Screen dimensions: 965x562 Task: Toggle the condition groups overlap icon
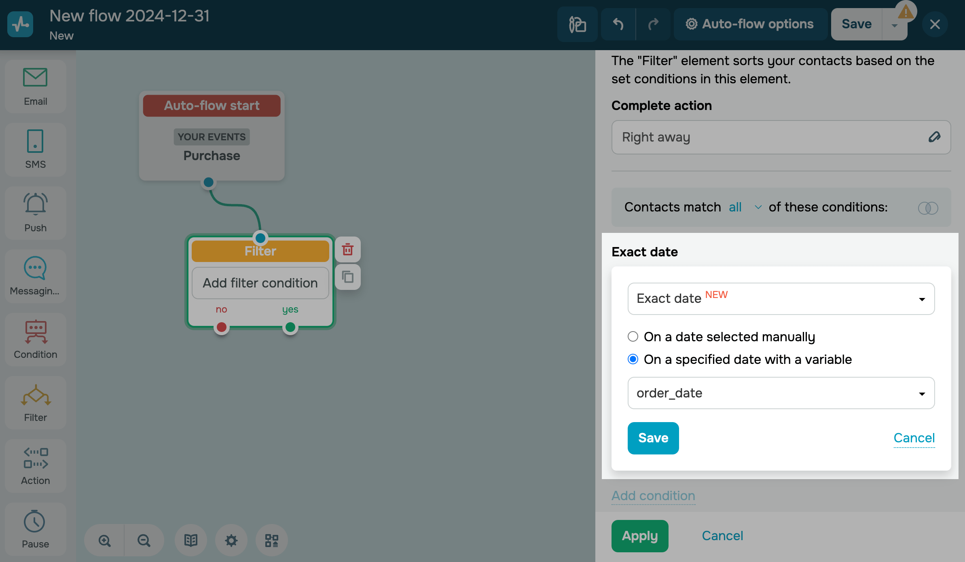pyautogui.click(x=928, y=208)
